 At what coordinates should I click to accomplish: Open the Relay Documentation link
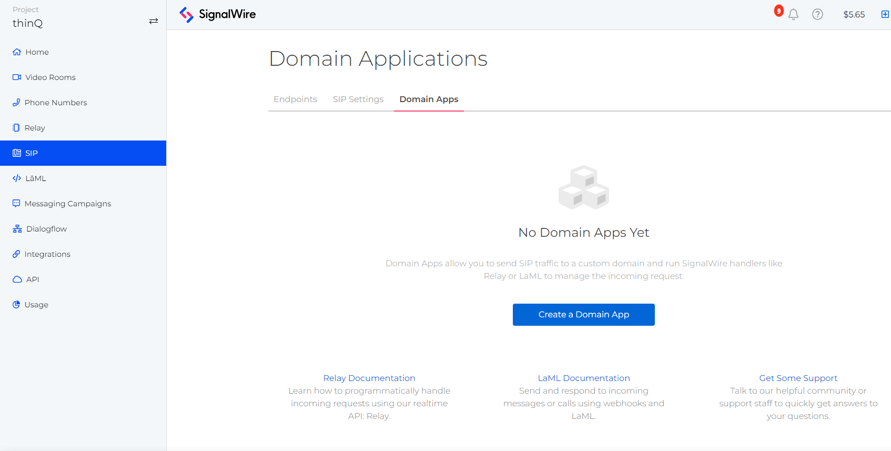369,378
